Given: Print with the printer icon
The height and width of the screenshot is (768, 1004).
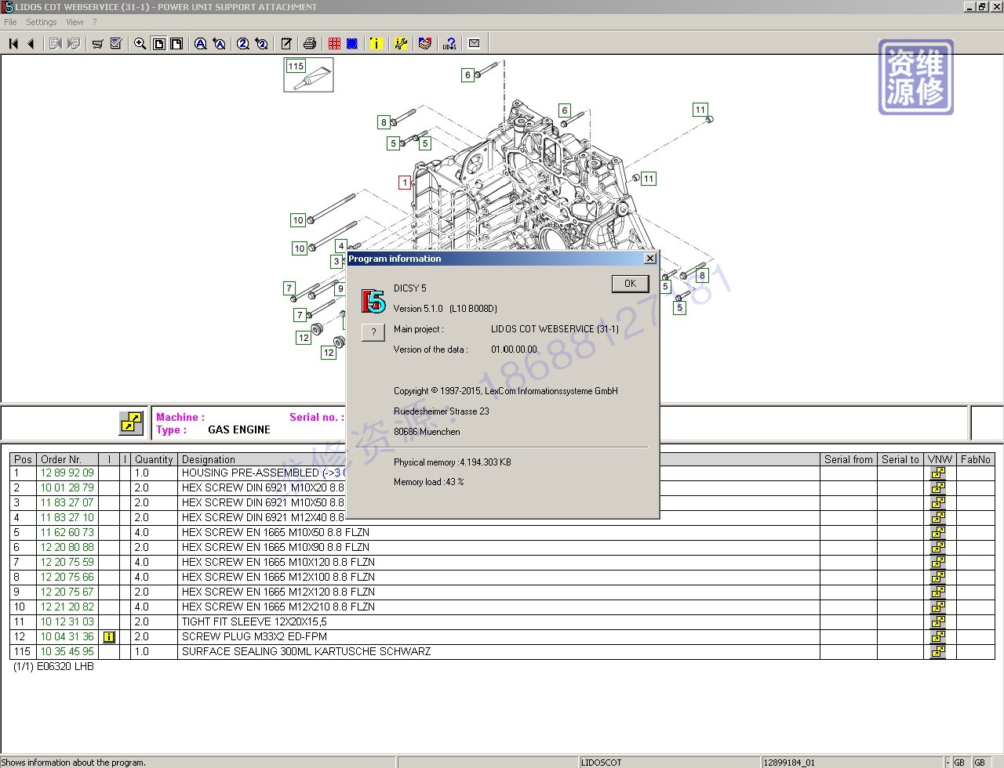Looking at the screenshot, I should [310, 44].
